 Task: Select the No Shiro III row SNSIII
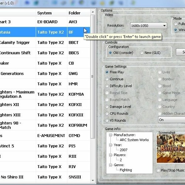pyautogui.click(x=45, y=177)
